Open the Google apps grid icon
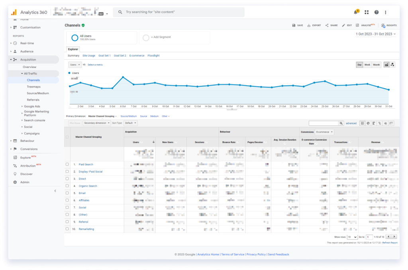 point(366,12)
